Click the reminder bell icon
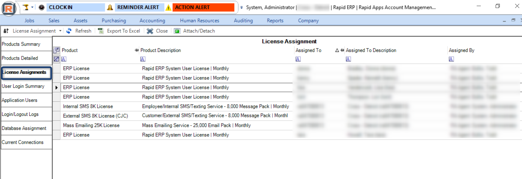The image size is (522, 179). pos(110,7)
